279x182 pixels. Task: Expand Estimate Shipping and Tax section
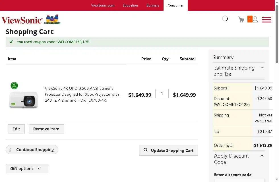[x=239, y=71]
